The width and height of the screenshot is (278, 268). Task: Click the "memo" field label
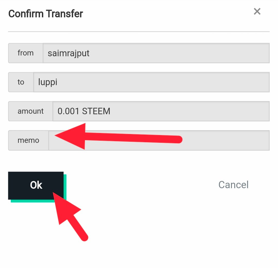[28, 140]
